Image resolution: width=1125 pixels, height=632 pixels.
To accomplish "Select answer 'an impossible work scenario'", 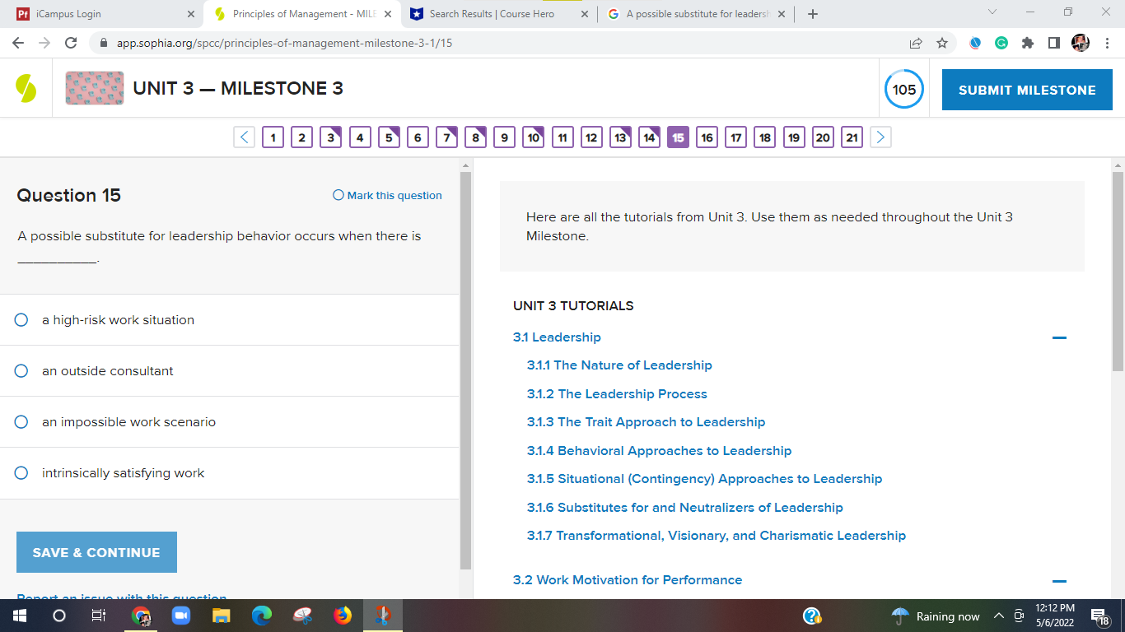I will pyautogui.click(x=21, y=422).
